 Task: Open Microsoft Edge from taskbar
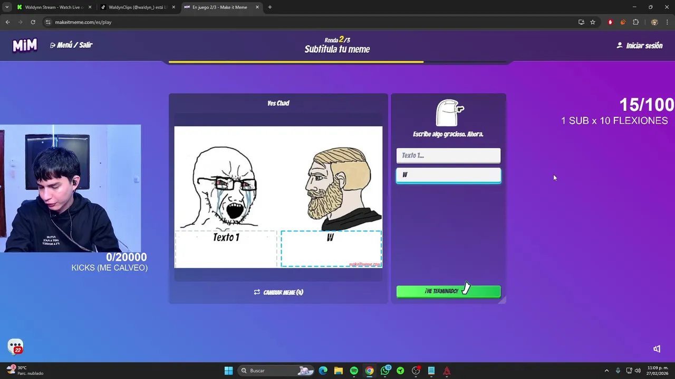pos(323,371)
